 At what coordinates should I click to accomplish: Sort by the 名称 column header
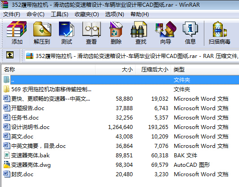[49, 70]
